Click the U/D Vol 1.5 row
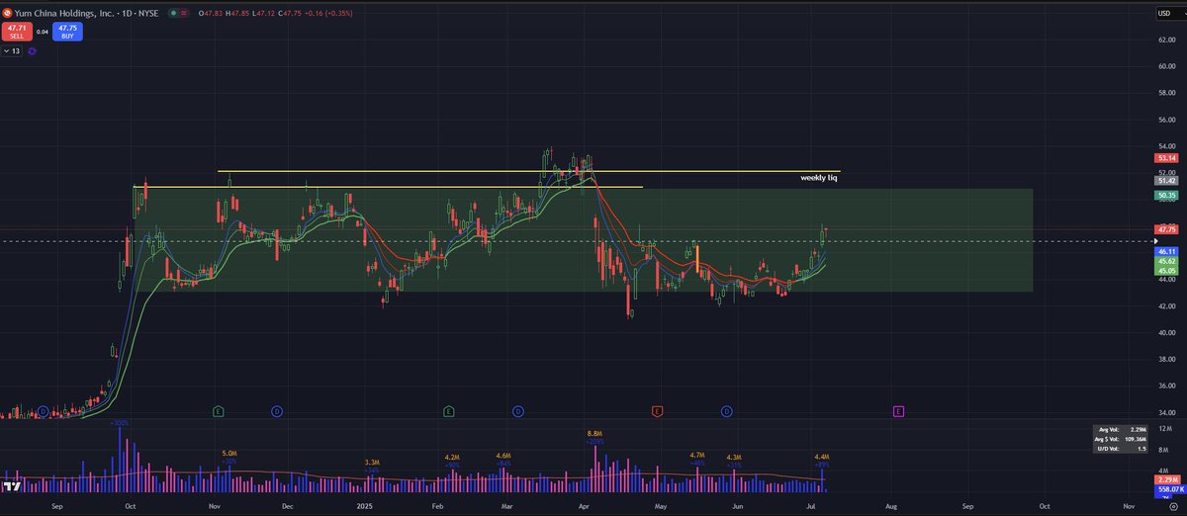 1122,448
